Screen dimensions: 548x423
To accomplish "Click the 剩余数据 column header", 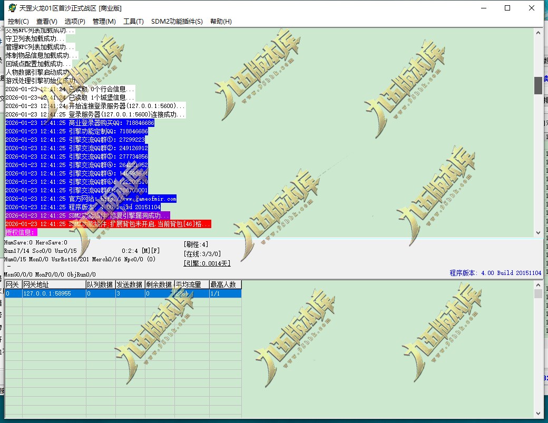I will (x=159, y=284).
